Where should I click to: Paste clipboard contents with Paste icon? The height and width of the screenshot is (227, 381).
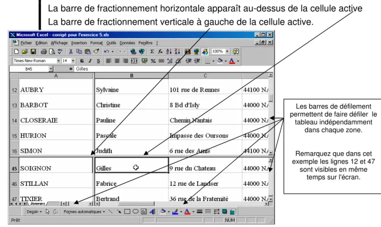(87, 51)
